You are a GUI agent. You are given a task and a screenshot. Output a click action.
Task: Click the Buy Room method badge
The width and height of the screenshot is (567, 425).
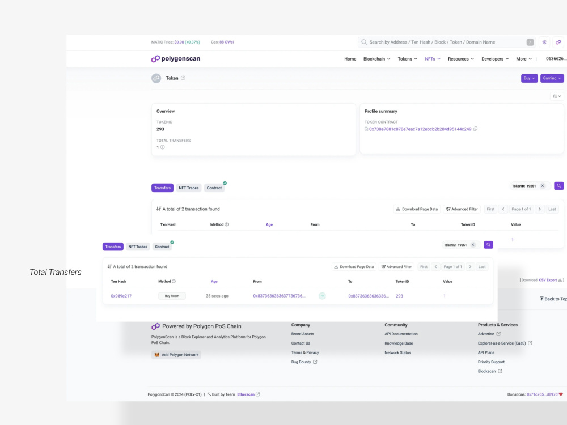pyautogui.click(x=172, y=296)
